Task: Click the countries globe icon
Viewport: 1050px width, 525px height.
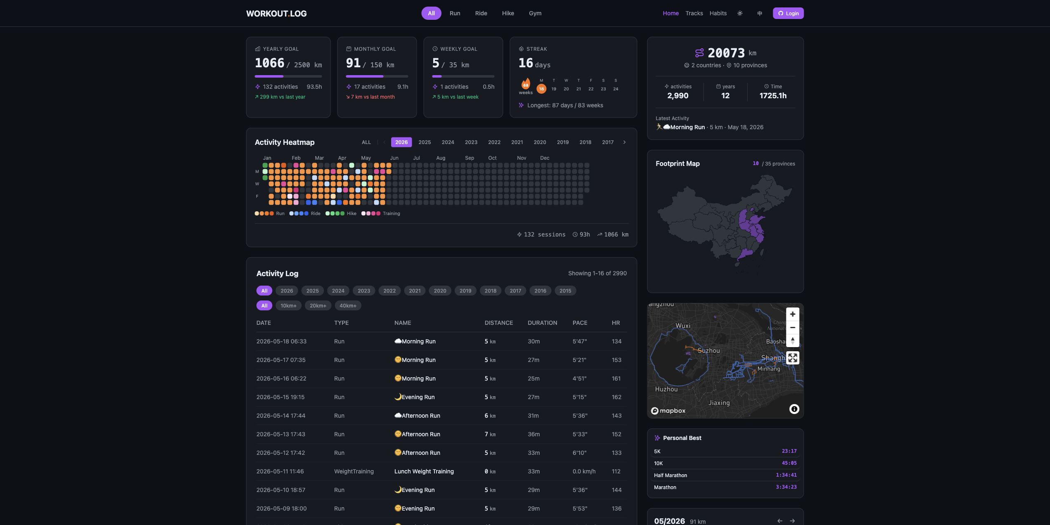Action: (687, 65)
